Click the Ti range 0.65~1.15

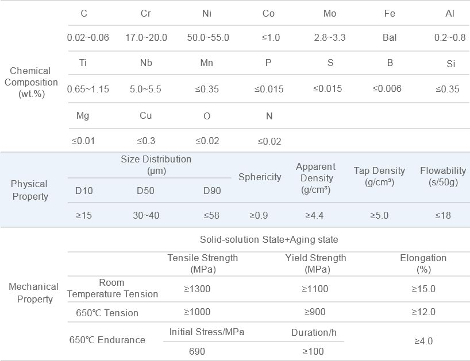point(88,89)
